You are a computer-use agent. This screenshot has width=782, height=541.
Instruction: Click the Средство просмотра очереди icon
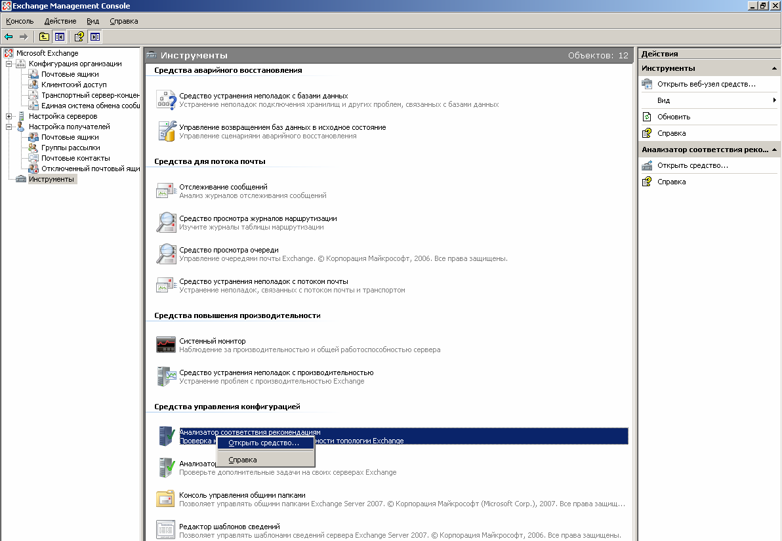click(x=166, y=254)
